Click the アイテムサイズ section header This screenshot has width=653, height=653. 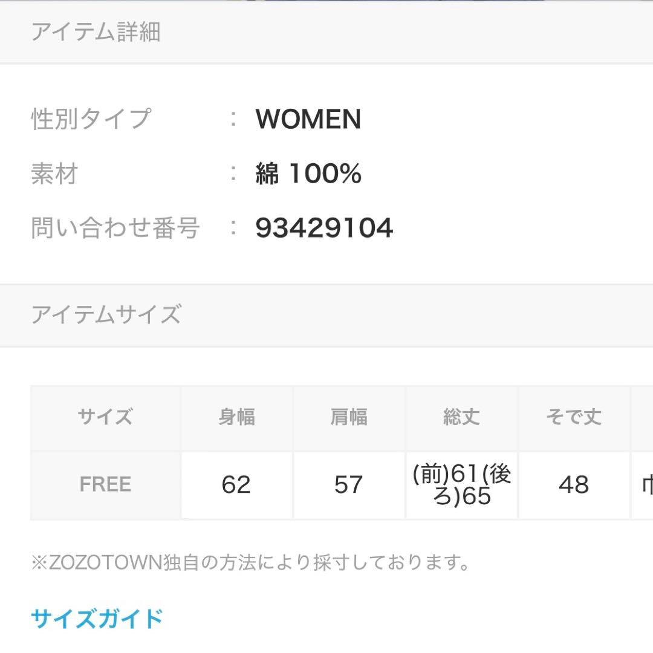(106, 315)
